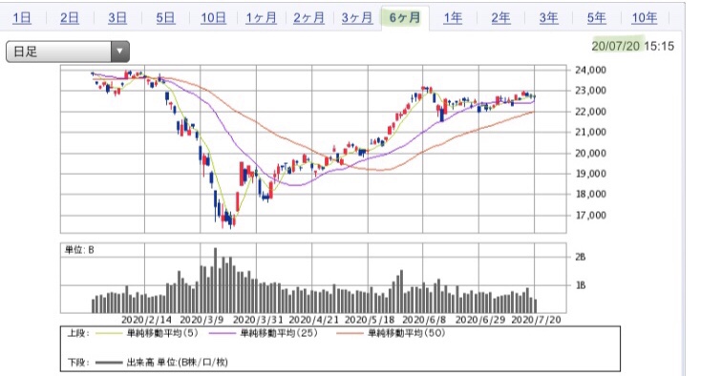Show the 3ヶ月 chart period
Image resolution: width=701 pixels, height=376 pixels.
[357, 18]
